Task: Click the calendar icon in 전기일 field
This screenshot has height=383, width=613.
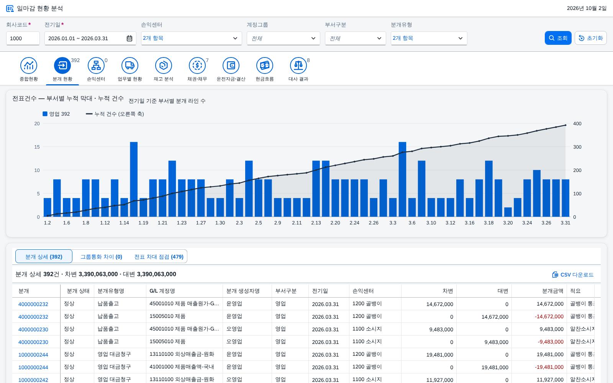Action: click(129, 38)
